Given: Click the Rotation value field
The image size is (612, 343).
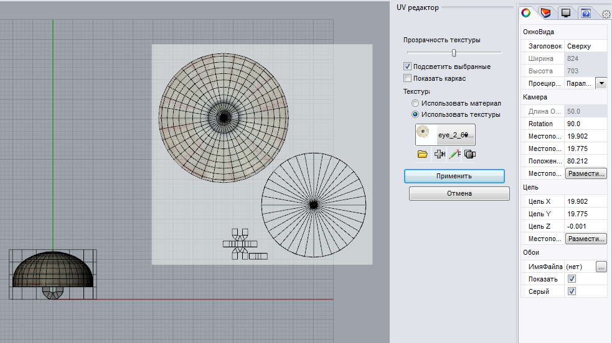Looking at the screenshot, I should coord(585,124).
